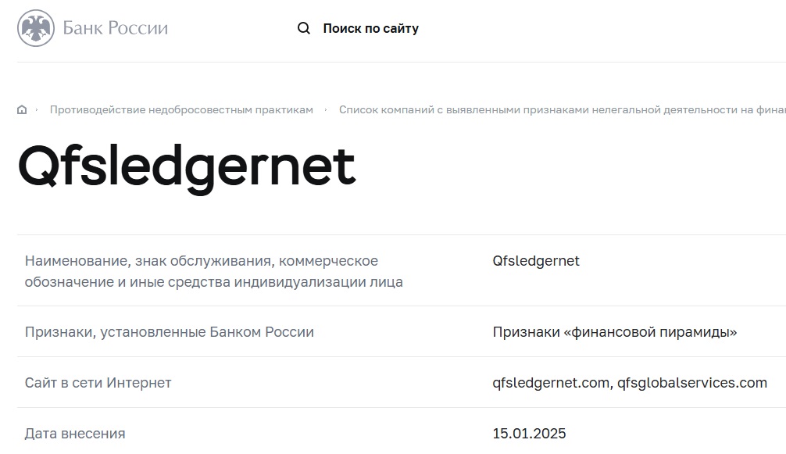Open 'Противодействие недобросовестным практикам' breadcrumb
This screenshot has width=786, height=454.
181,110
